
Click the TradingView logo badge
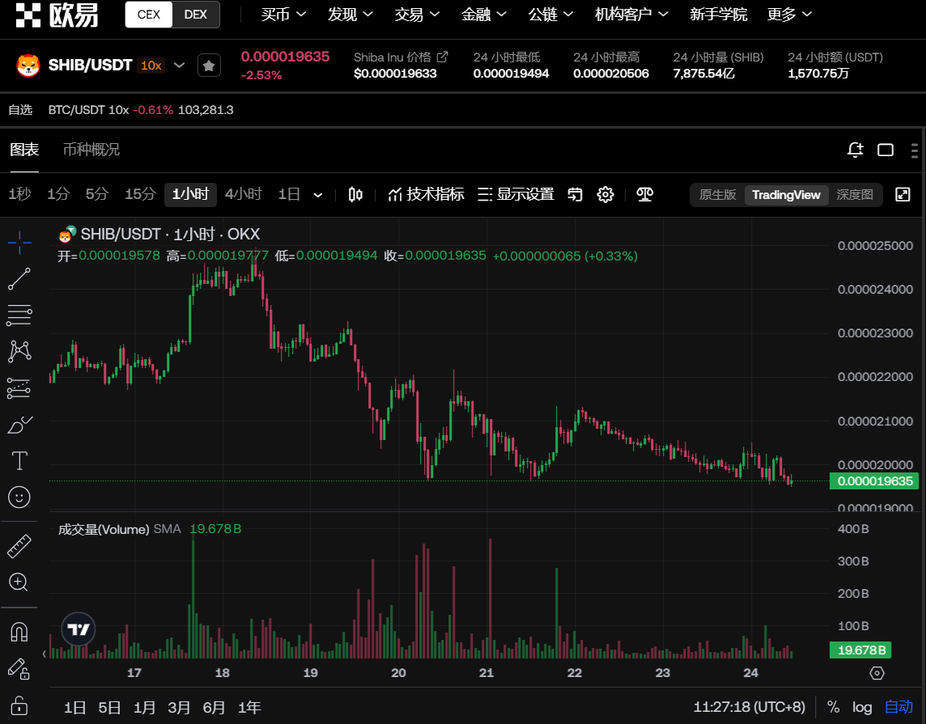(79, 629)
